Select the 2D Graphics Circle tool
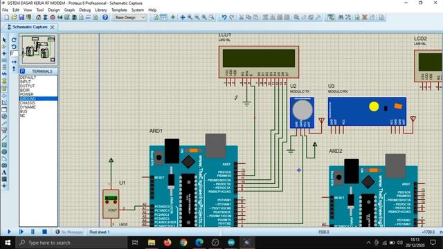 pos(4,152)
